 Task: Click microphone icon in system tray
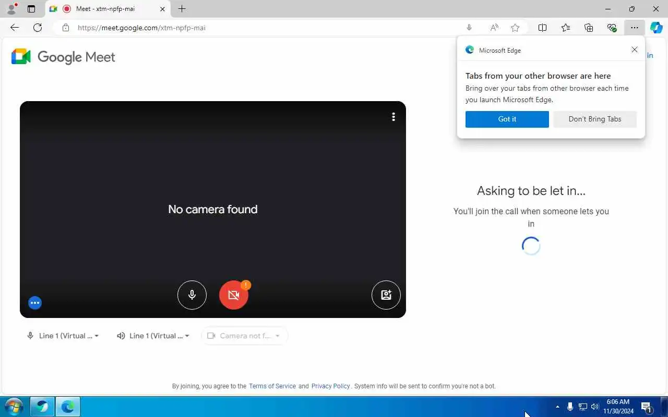(x=570, y=407)
